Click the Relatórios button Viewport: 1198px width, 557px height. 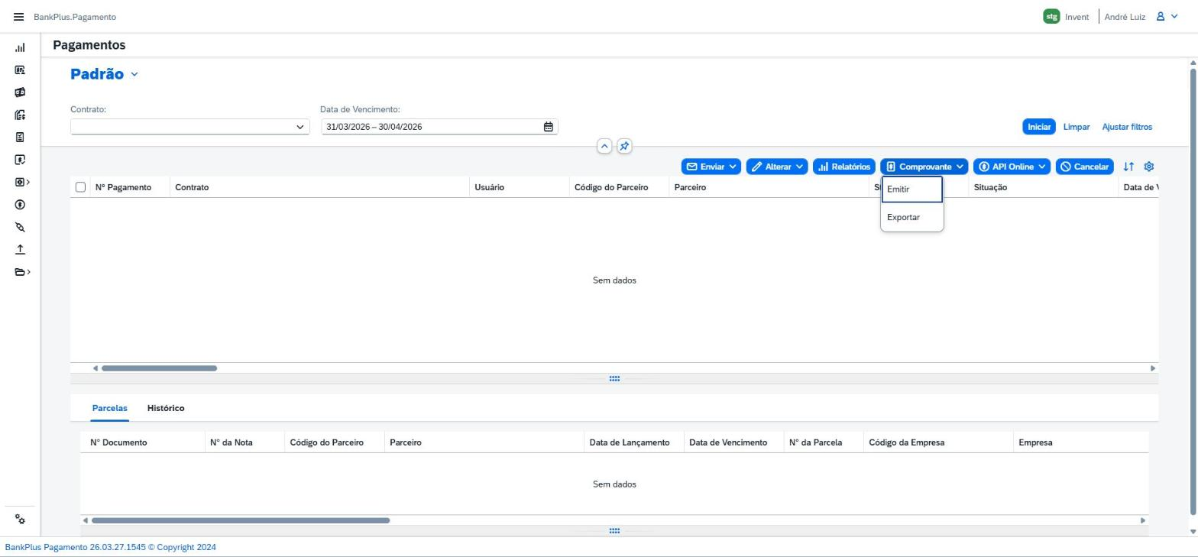pos(844,167)
